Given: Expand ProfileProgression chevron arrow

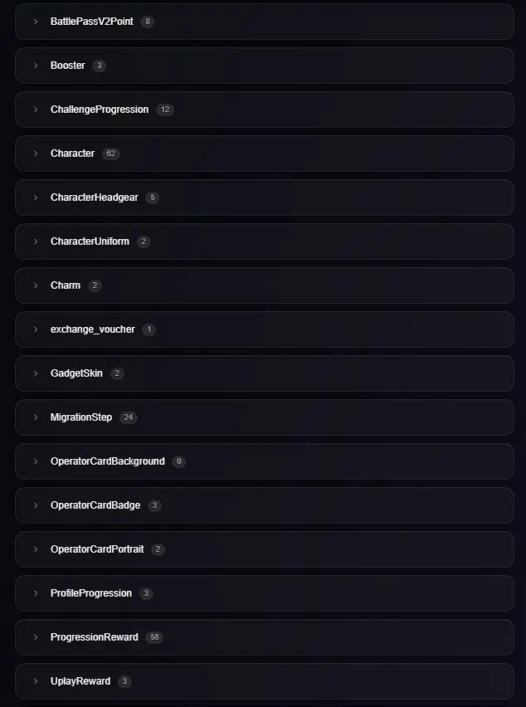Looking at the screenshot, I should [x=36, y=593].
